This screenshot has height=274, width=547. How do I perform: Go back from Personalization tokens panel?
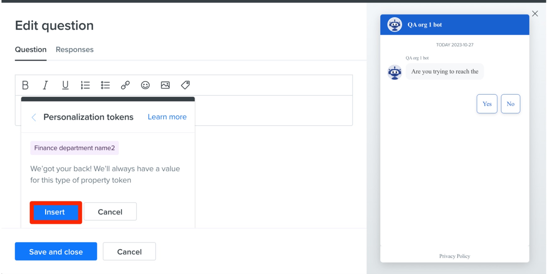[x=34, y=117]
